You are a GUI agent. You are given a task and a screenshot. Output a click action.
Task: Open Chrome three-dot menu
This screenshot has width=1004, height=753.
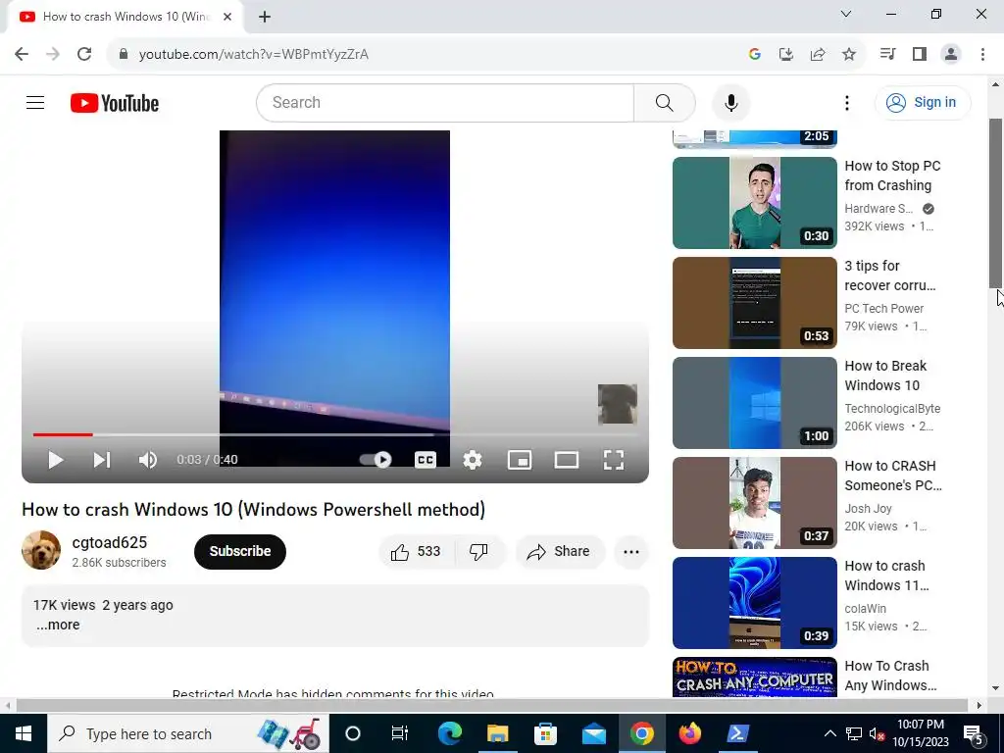[x=982, y=54]
